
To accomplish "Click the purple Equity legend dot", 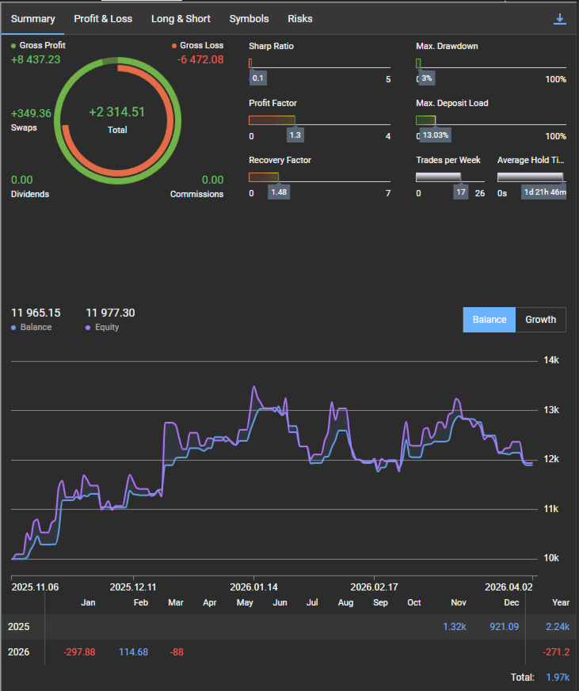I will (89, 328).
